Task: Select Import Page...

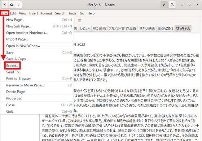Action: coord(37,39)
